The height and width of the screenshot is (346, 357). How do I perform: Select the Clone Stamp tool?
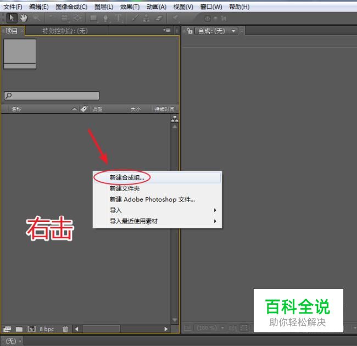[x=147, y=18]
